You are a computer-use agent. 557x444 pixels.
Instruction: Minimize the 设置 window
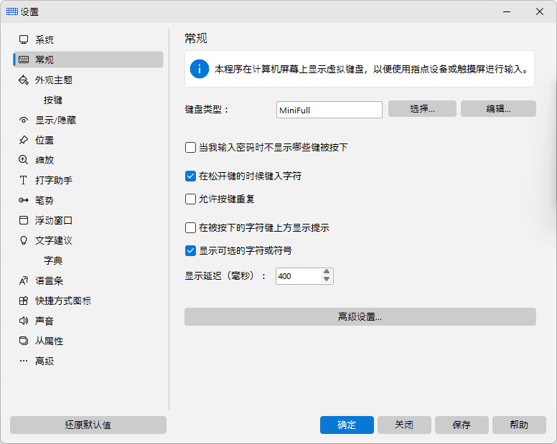(x=507, y=11)
